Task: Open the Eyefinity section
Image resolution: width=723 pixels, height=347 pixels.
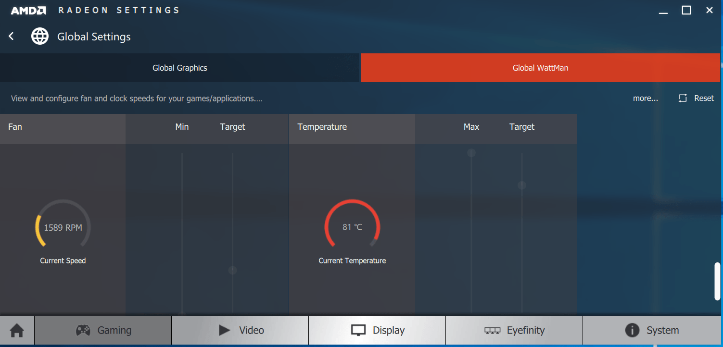Action: [514, 330]
